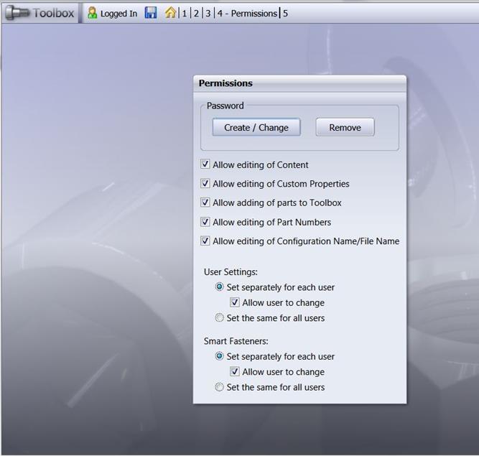Switch to step 3 page
Screen dimensions: 479x456
pyautogui.click(x=208, y=13)
